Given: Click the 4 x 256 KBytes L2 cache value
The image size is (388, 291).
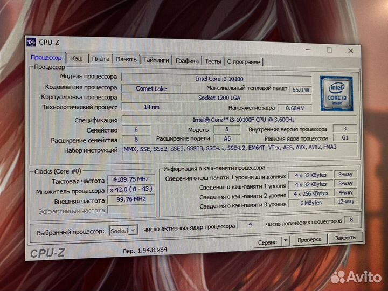Looking at the screenshot, I should pos(311,193).
